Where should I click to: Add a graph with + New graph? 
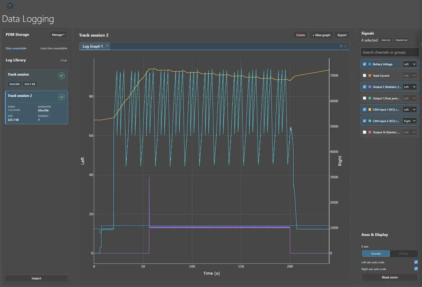point(321,35)
